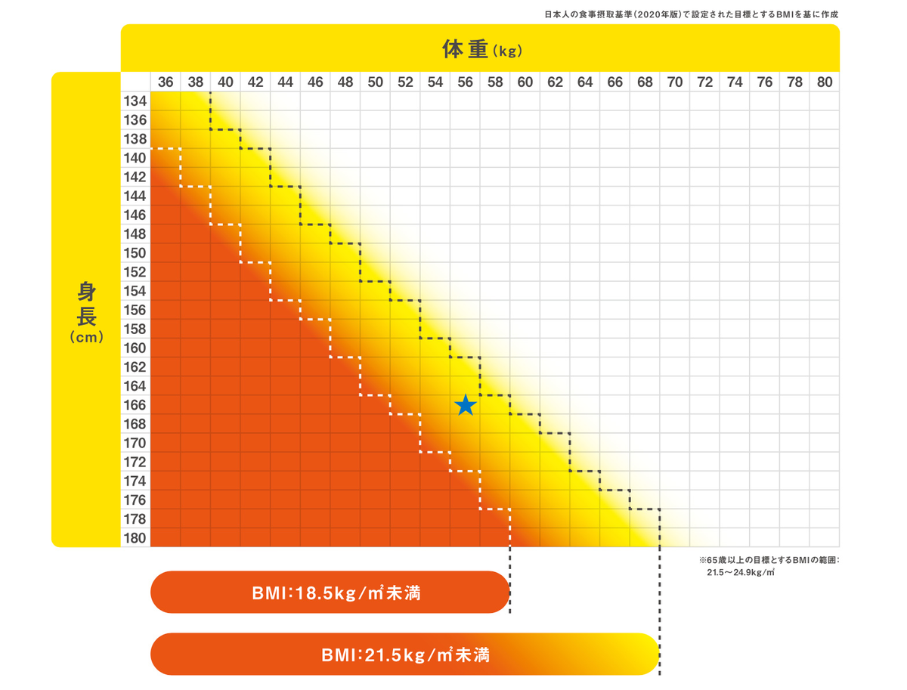Viewport: 907px width, 690px height.
Task: Select height row label 168
Action: pos(135,424)
